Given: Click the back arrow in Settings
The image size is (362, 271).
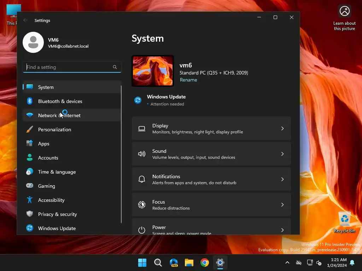Looking at the screenshot, I should coord(25,20).
